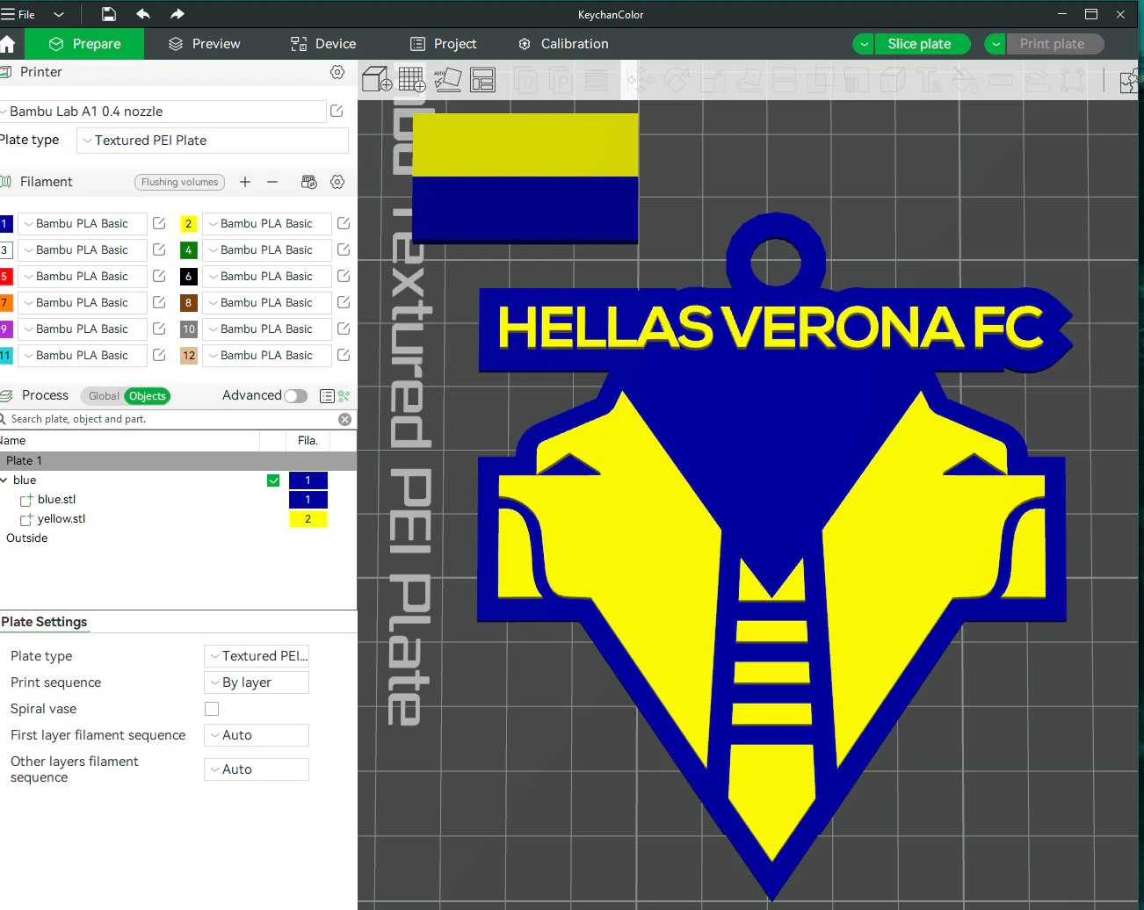Open the process settings list icon
Viewport: 1144px width, 910px height.
(327, 396)
